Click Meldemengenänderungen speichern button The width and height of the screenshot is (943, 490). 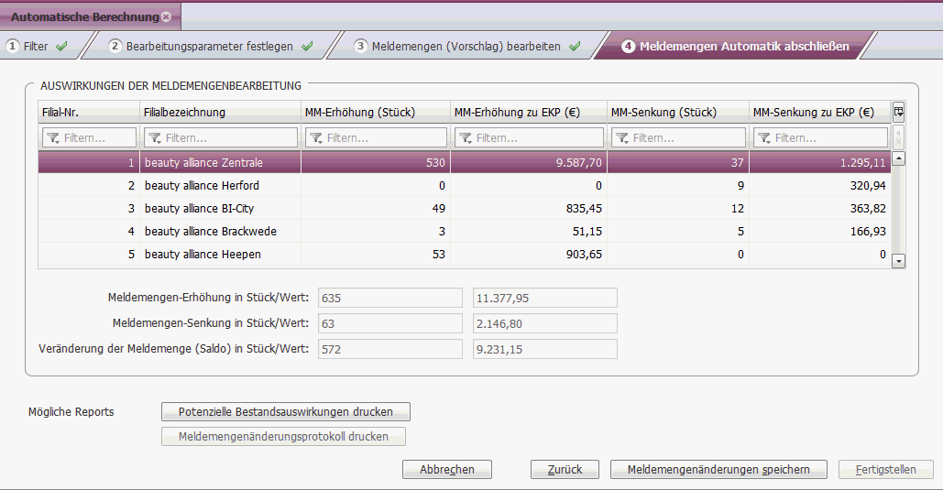click(718, 470)
